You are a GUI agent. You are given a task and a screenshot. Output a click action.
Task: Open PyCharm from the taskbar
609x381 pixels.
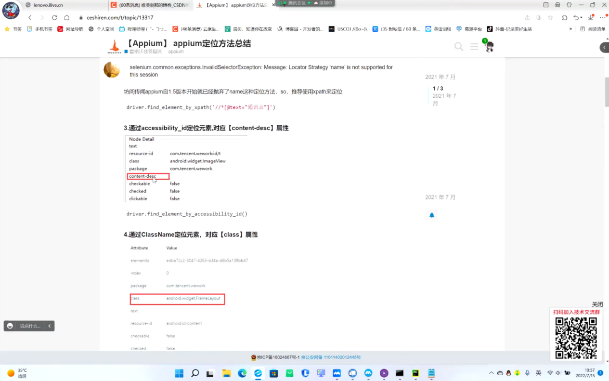pos(415,373)
